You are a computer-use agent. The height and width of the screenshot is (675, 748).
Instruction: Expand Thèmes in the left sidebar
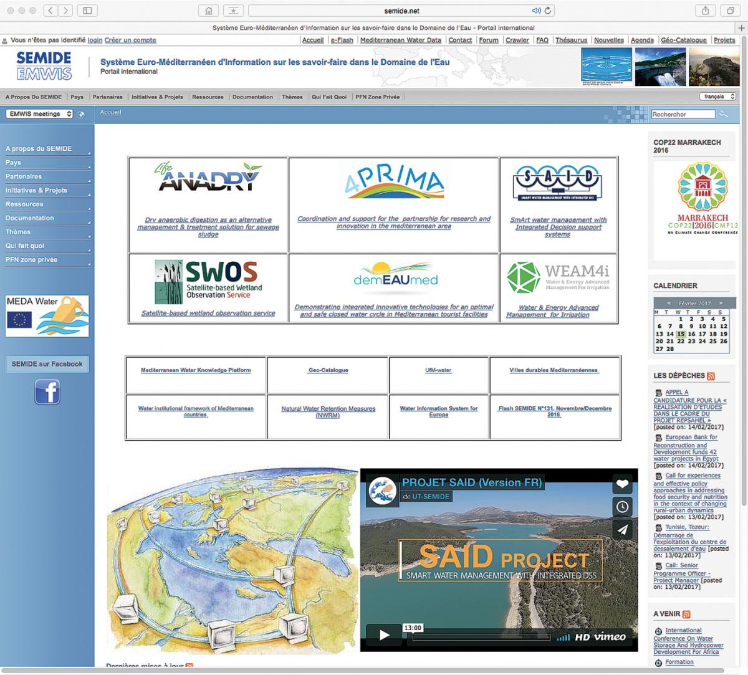[x=47, y=232]
